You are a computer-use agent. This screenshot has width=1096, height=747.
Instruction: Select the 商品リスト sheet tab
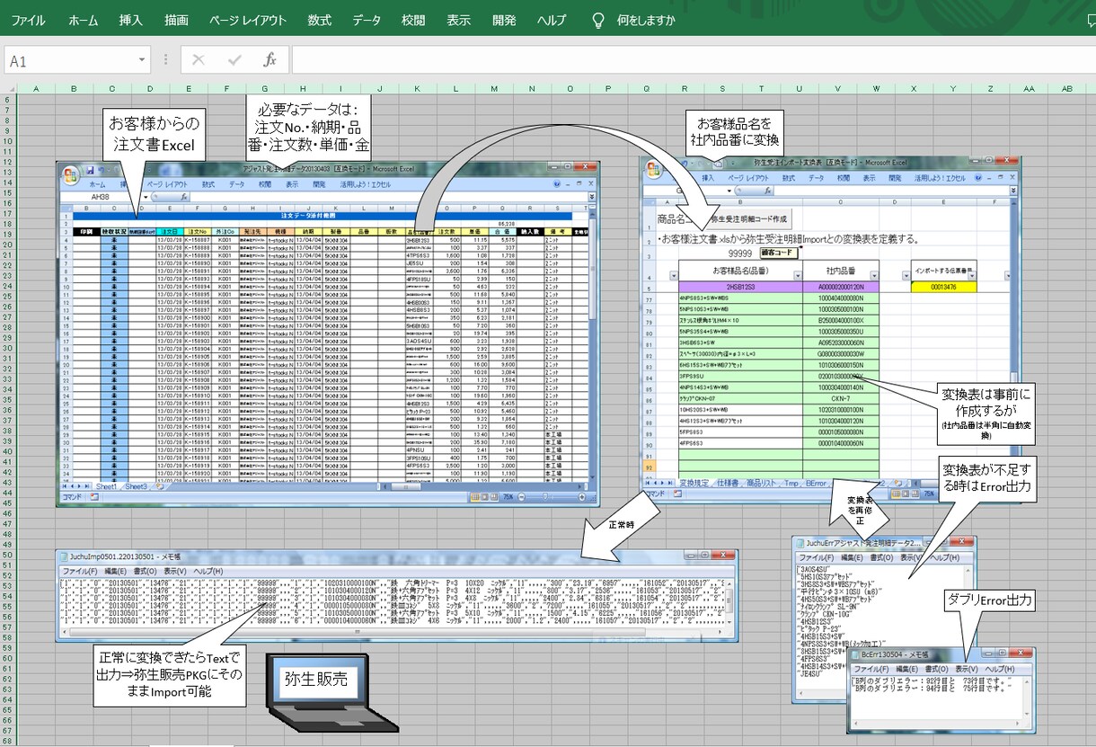click(x=759, y=484)
